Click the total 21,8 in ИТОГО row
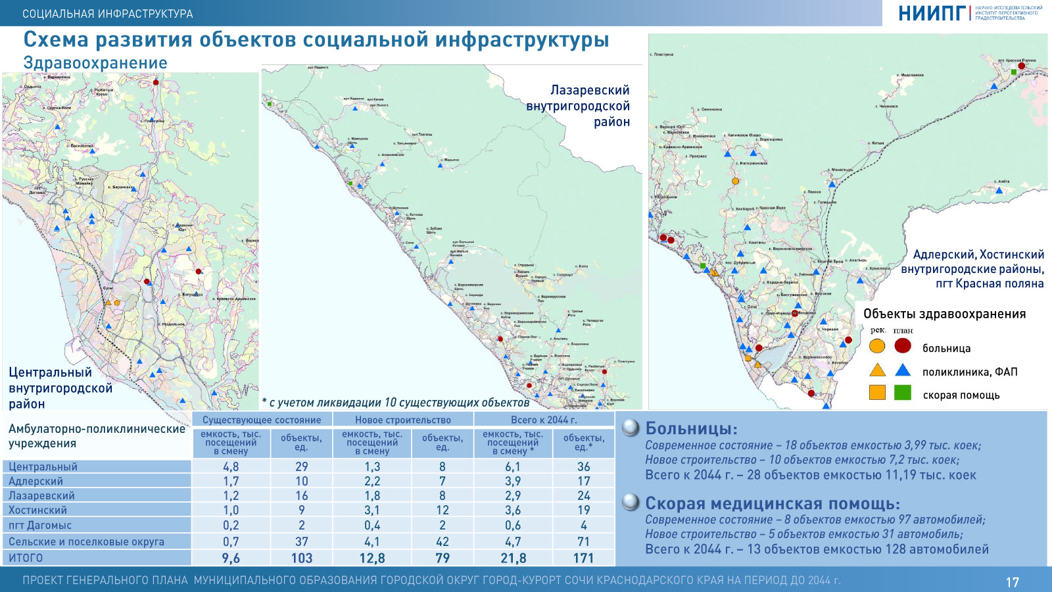This screenshot has height=592, width=1052. (513, 558)
